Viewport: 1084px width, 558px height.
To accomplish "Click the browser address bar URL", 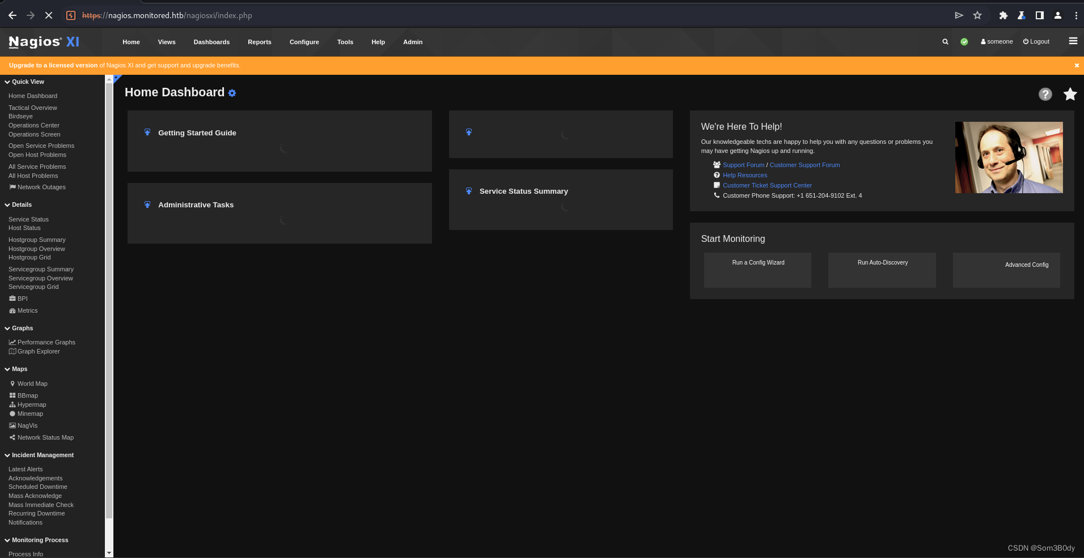I will [167, 15].
